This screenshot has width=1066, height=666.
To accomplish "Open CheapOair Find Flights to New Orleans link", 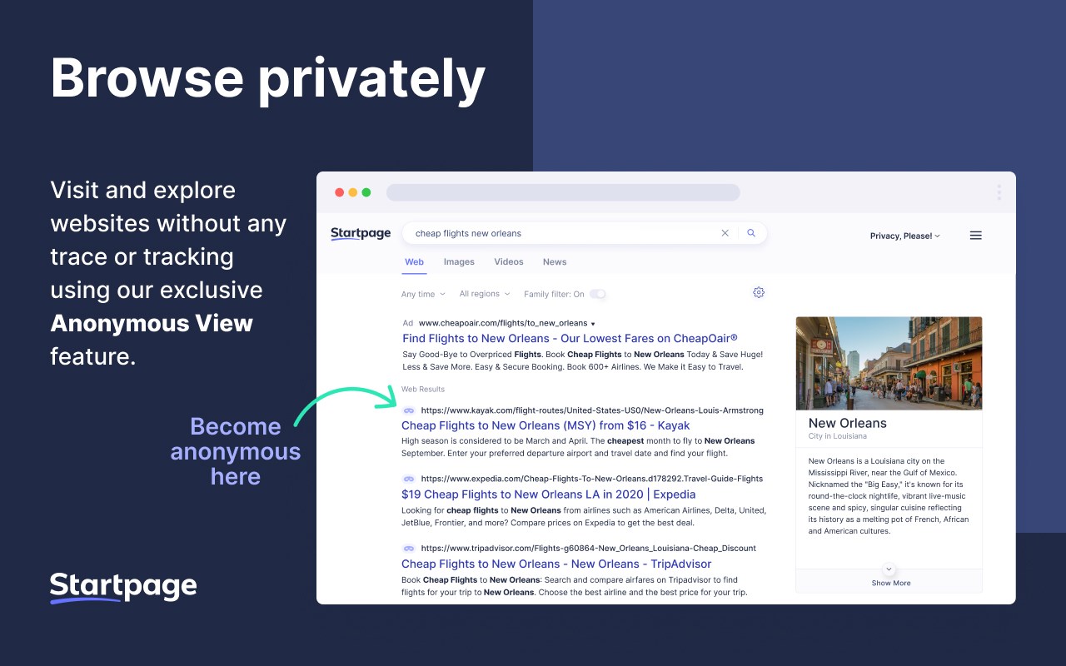I will pyautogui.click(x=570, y=338).
